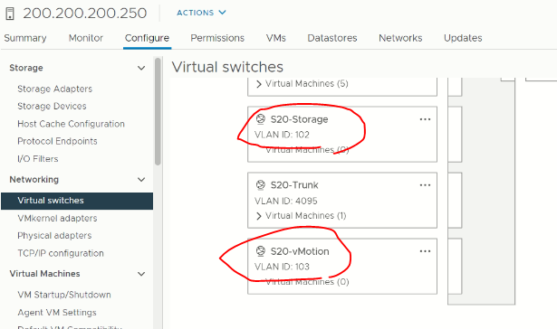Open TCP/IP configuration page
The image size is (557, 329).
pyautogui.click(x=61, y=253)
